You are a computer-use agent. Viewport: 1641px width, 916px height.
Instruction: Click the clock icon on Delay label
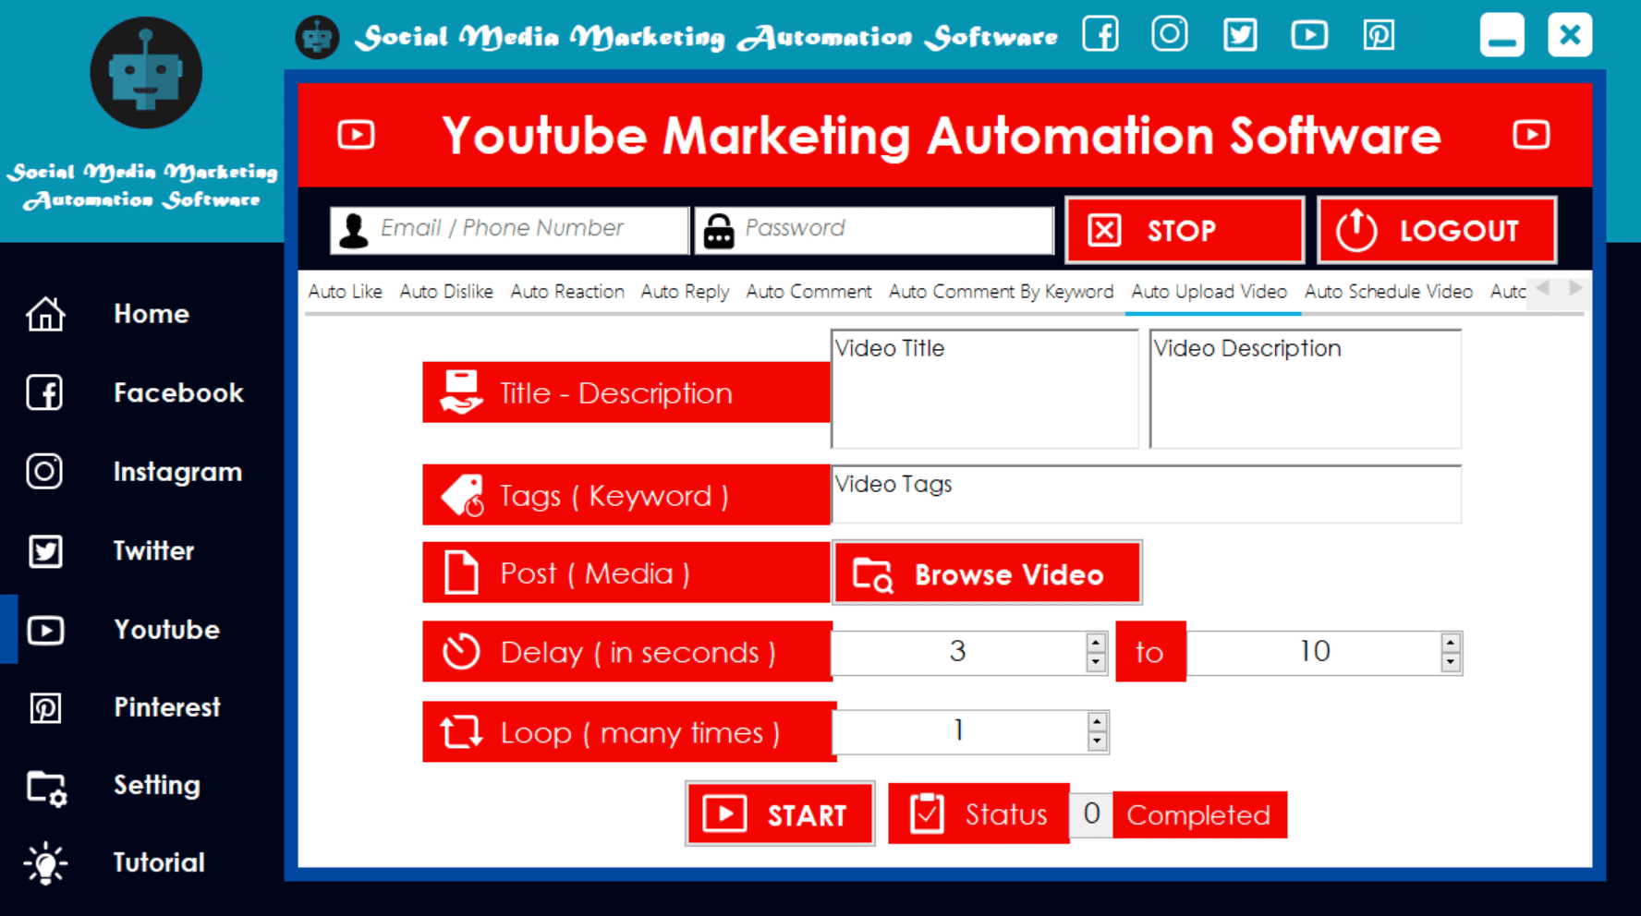click(x=461, y=651)
